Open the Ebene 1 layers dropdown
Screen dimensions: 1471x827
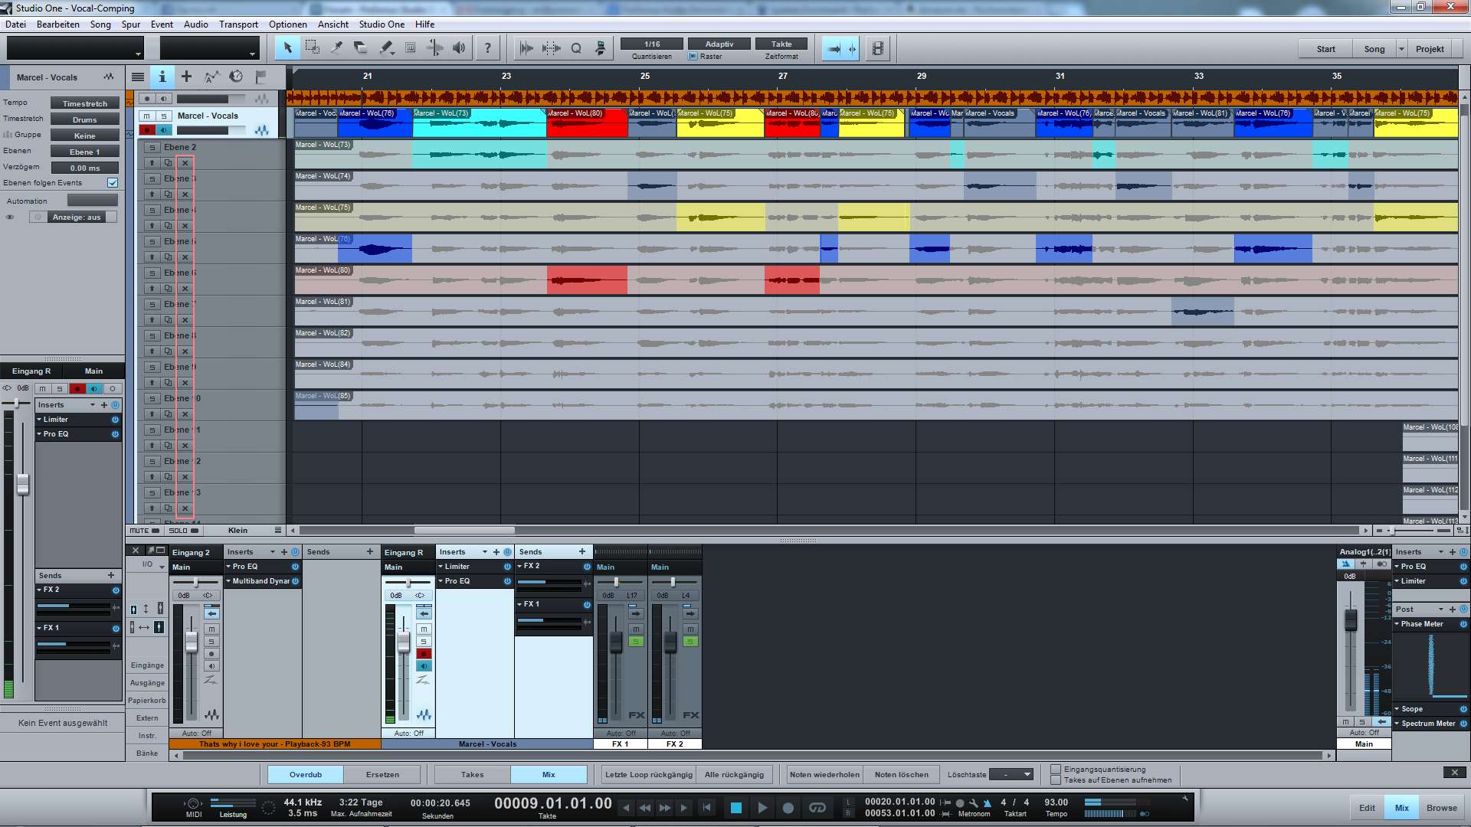coord(85,152)
